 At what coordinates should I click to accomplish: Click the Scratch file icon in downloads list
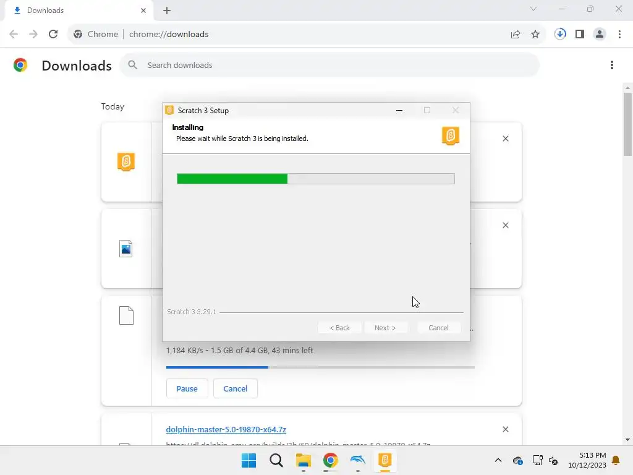(126, 161)
